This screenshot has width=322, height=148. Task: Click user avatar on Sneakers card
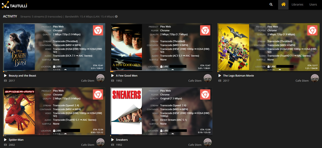[208, 142]
